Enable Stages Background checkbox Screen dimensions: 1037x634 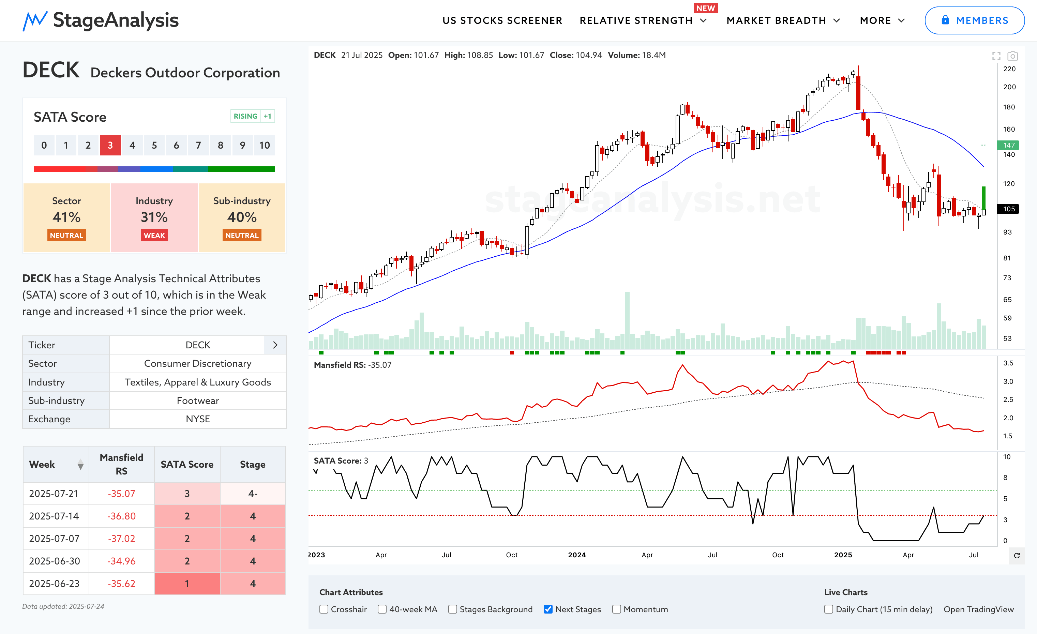452,609
